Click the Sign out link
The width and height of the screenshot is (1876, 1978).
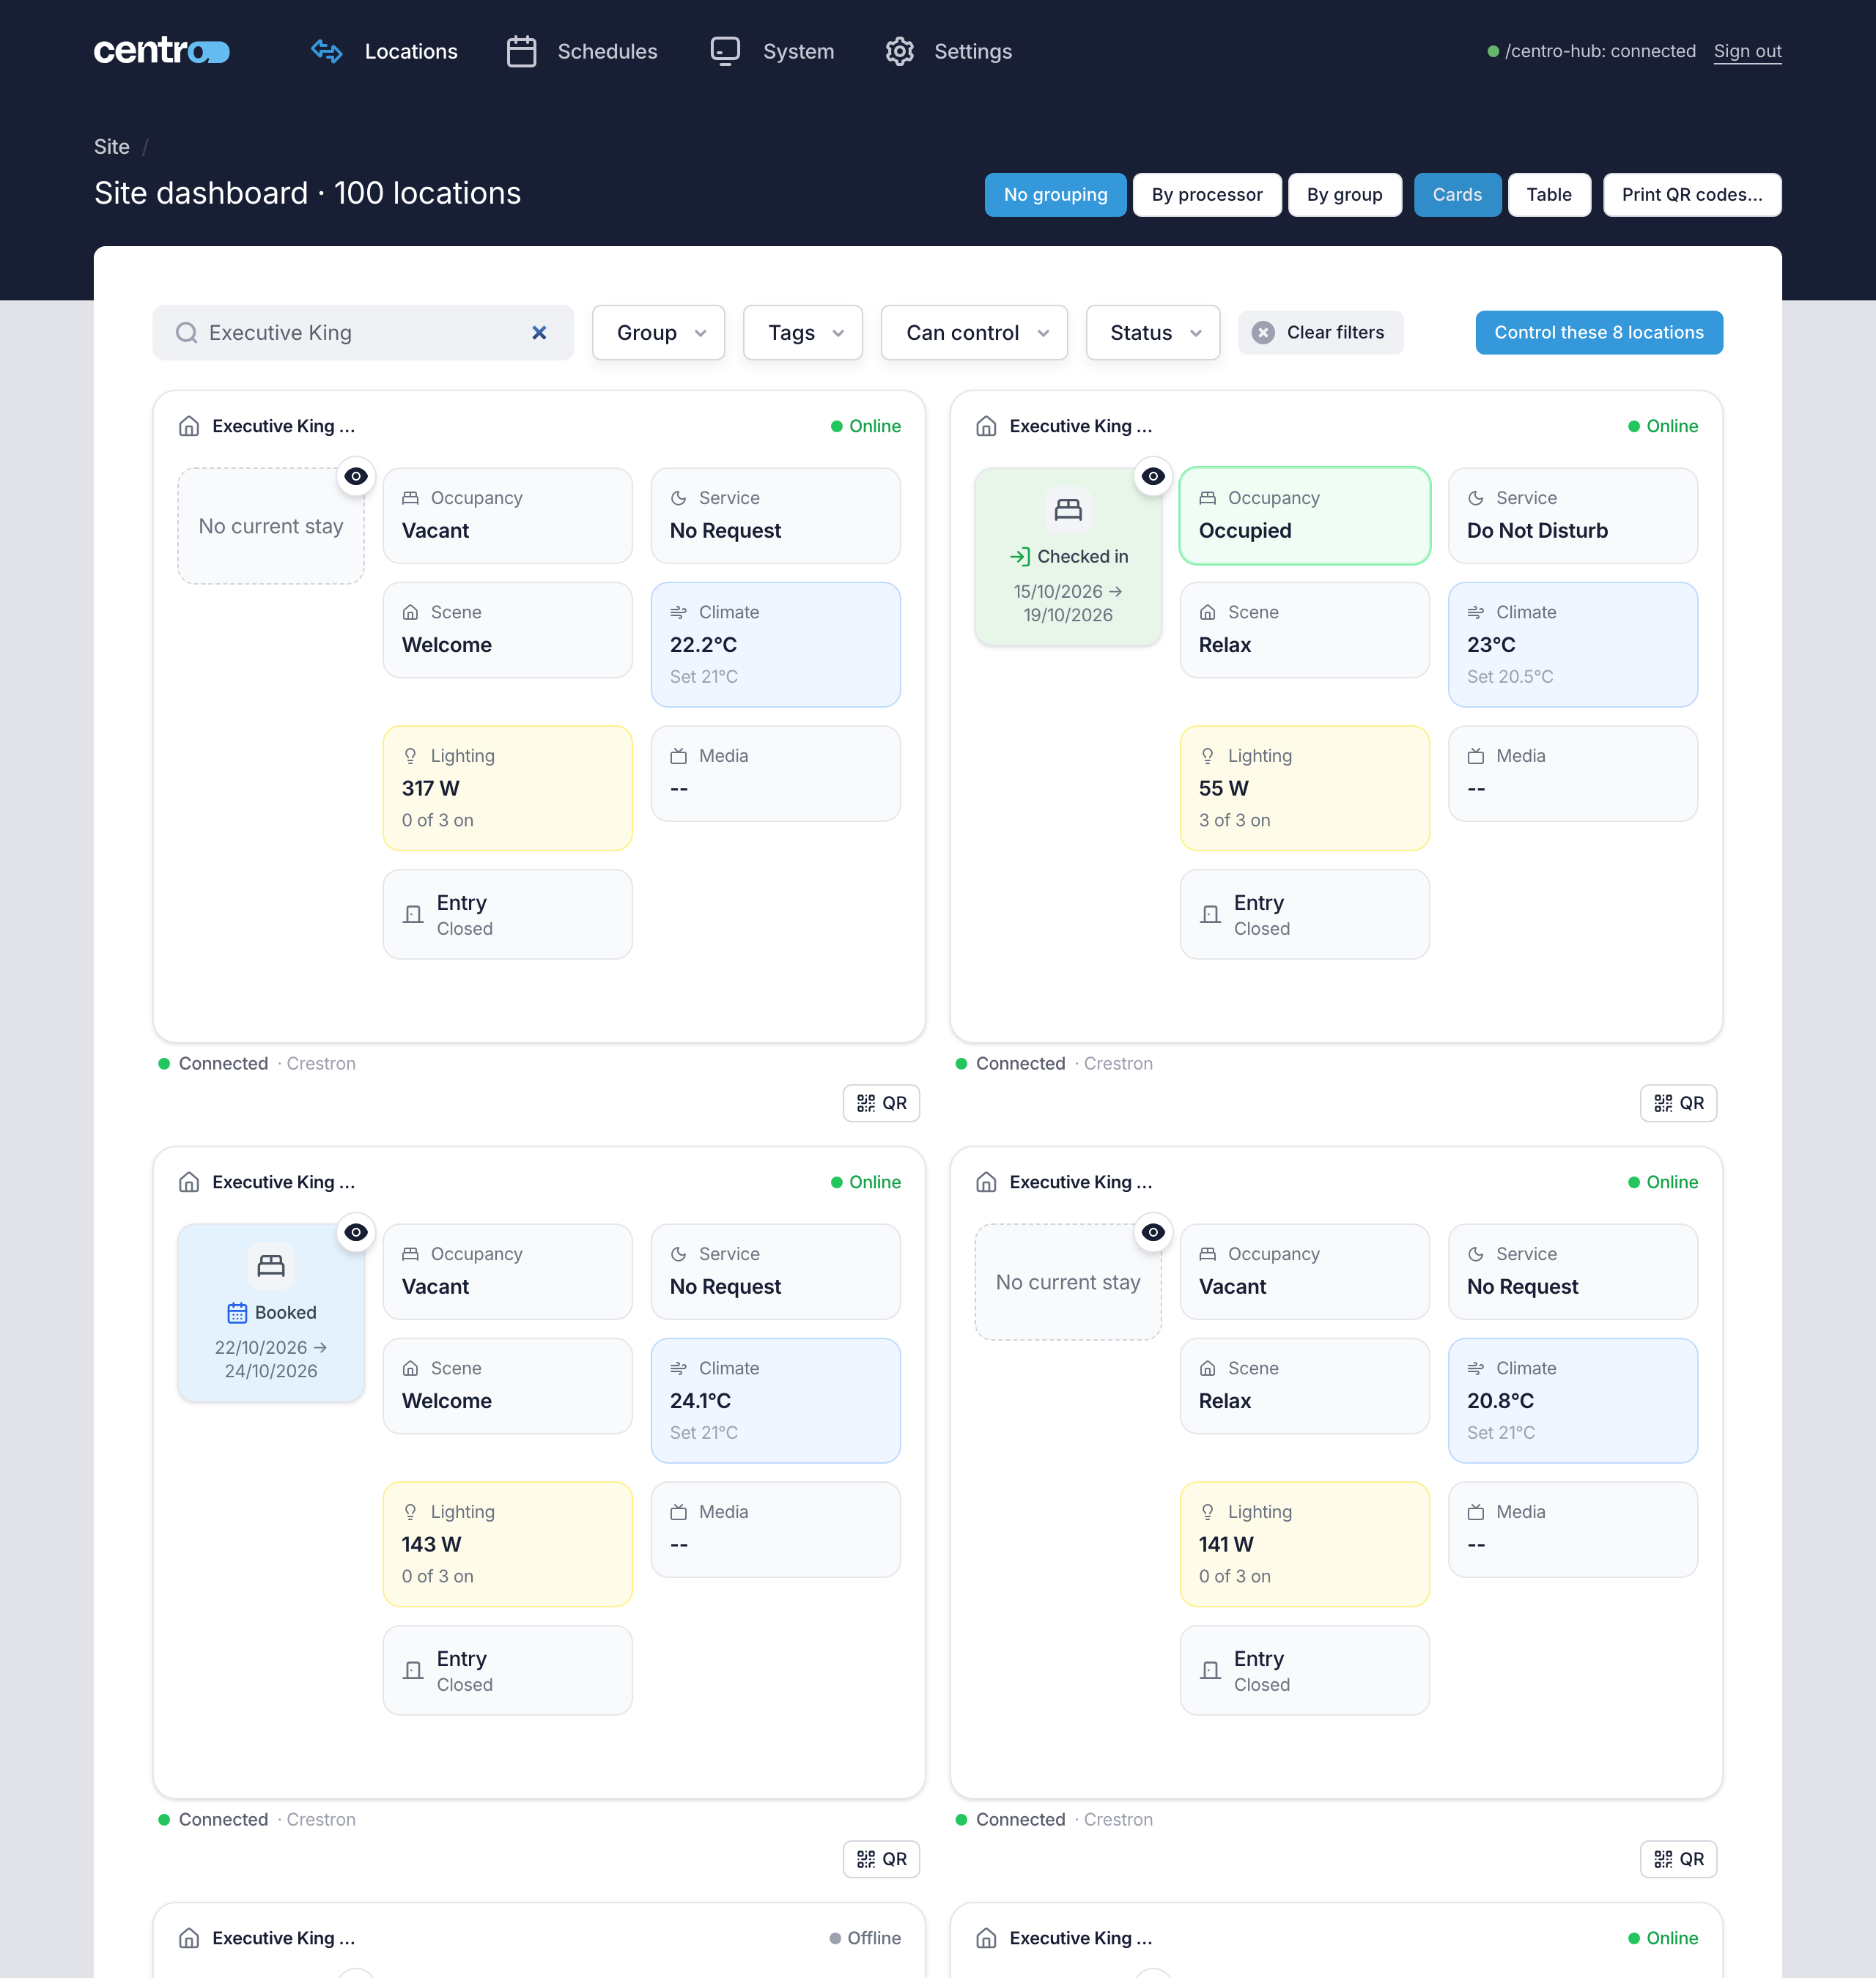click(x=1747, y=51)
